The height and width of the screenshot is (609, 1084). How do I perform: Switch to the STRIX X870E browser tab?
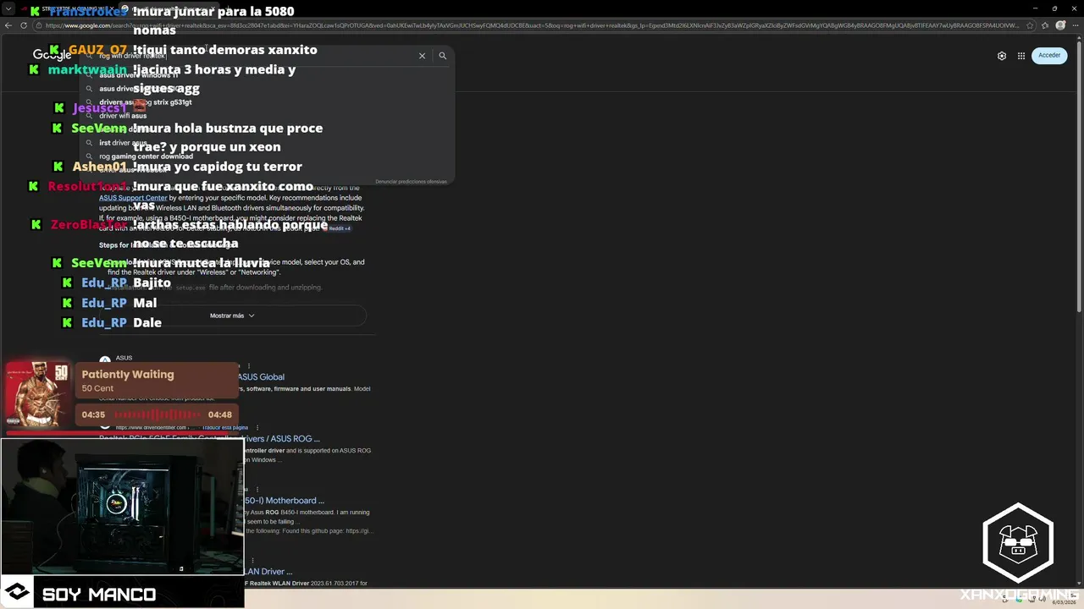[72, 8]
